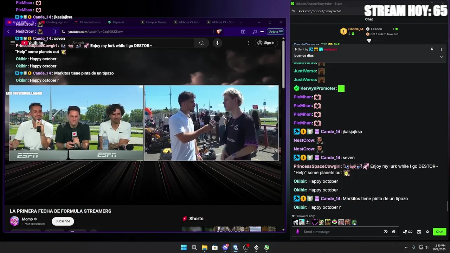This screenshot has width=450, height=253.
Task: Show hidden system tray icons chevron
Action: 406,247
